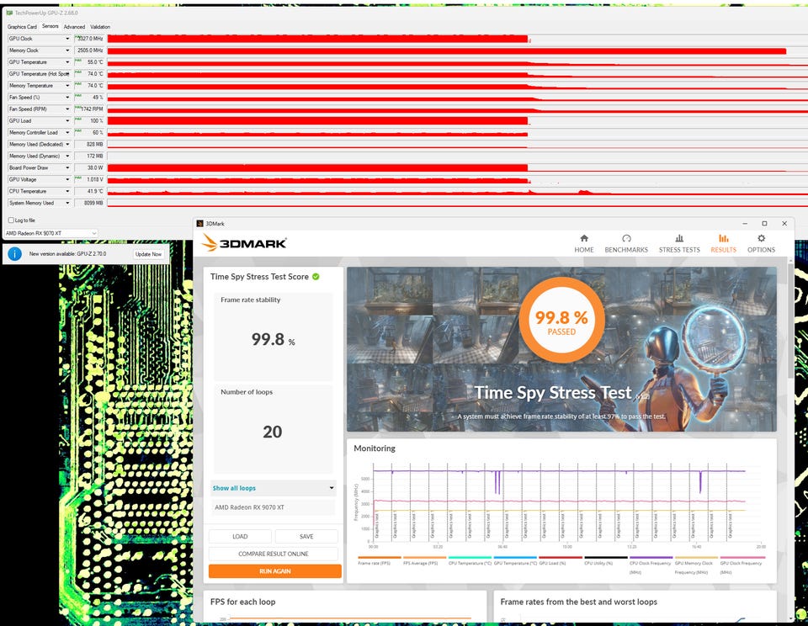Image resolution: width=808 pixels, height=626 pixels.
Task: Click the CPU Temperature (°C) legend swatch
Action: click(470, 558)
